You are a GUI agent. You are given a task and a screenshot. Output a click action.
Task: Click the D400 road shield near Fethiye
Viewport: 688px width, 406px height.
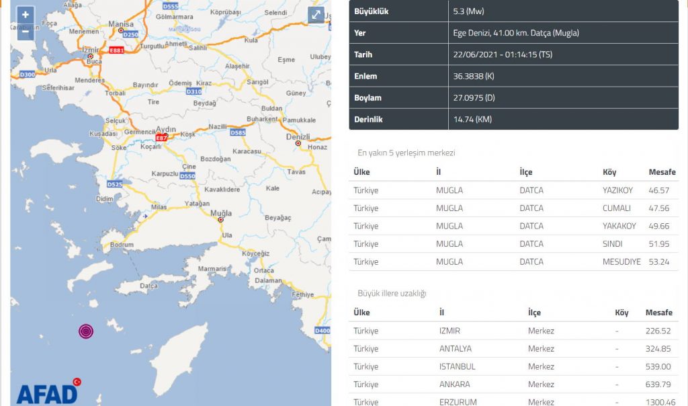pos(322,331)
